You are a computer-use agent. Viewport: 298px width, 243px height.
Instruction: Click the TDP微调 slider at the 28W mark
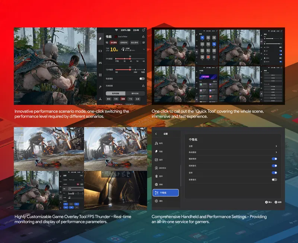135,70
